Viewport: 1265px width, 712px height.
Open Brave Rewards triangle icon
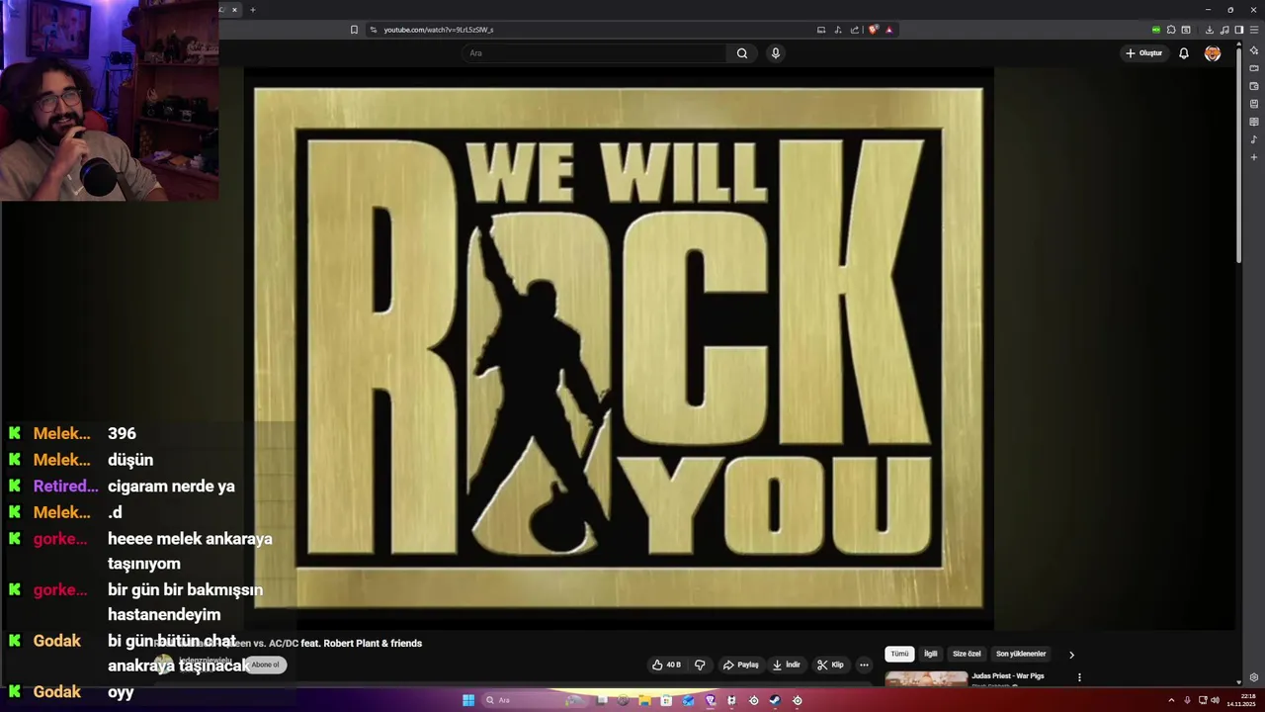click(x=889, y=30)
